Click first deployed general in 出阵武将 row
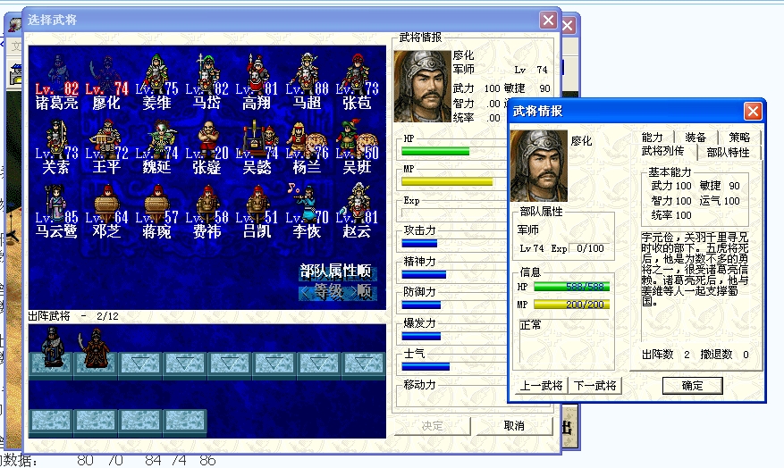 (52, 347)
